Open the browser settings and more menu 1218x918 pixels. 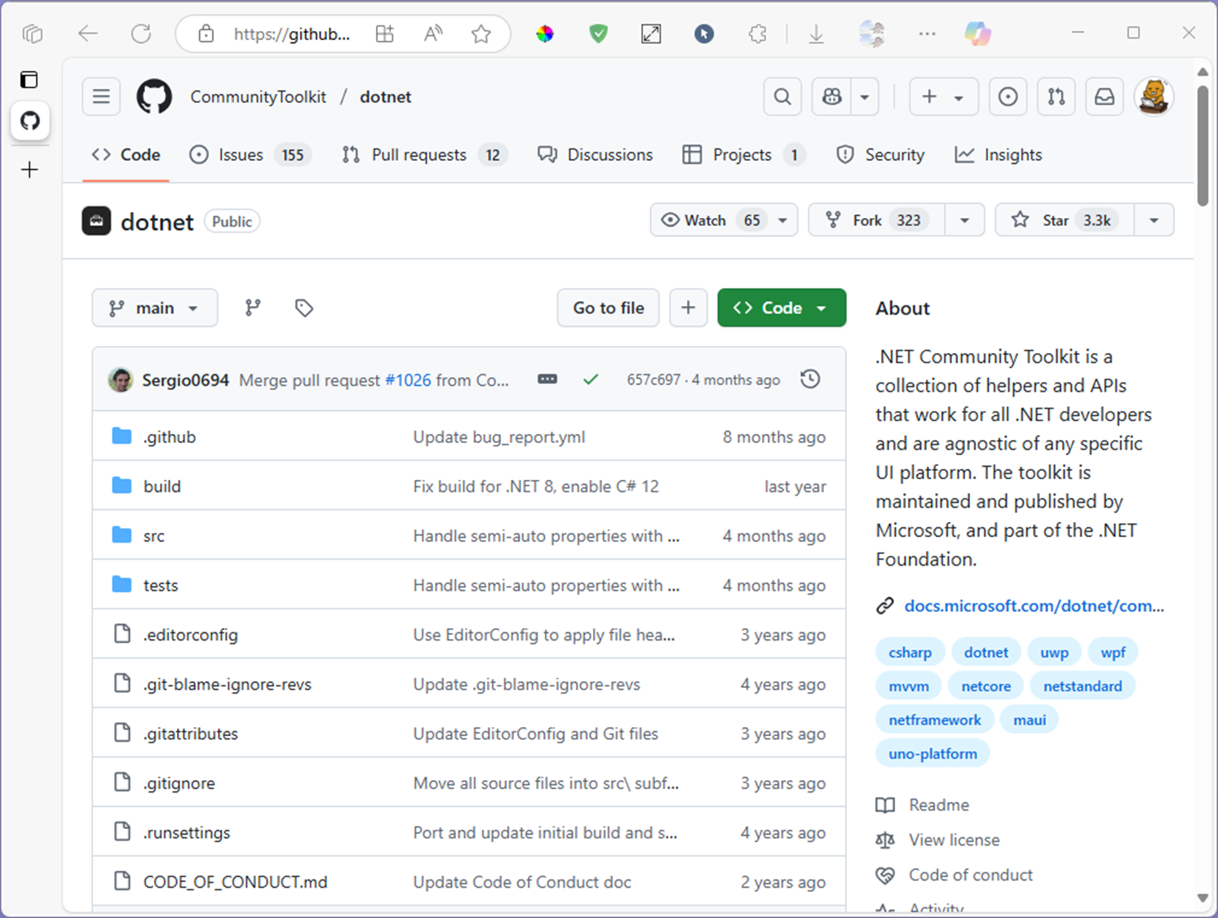pyautogui.click(x=927, y=33)
